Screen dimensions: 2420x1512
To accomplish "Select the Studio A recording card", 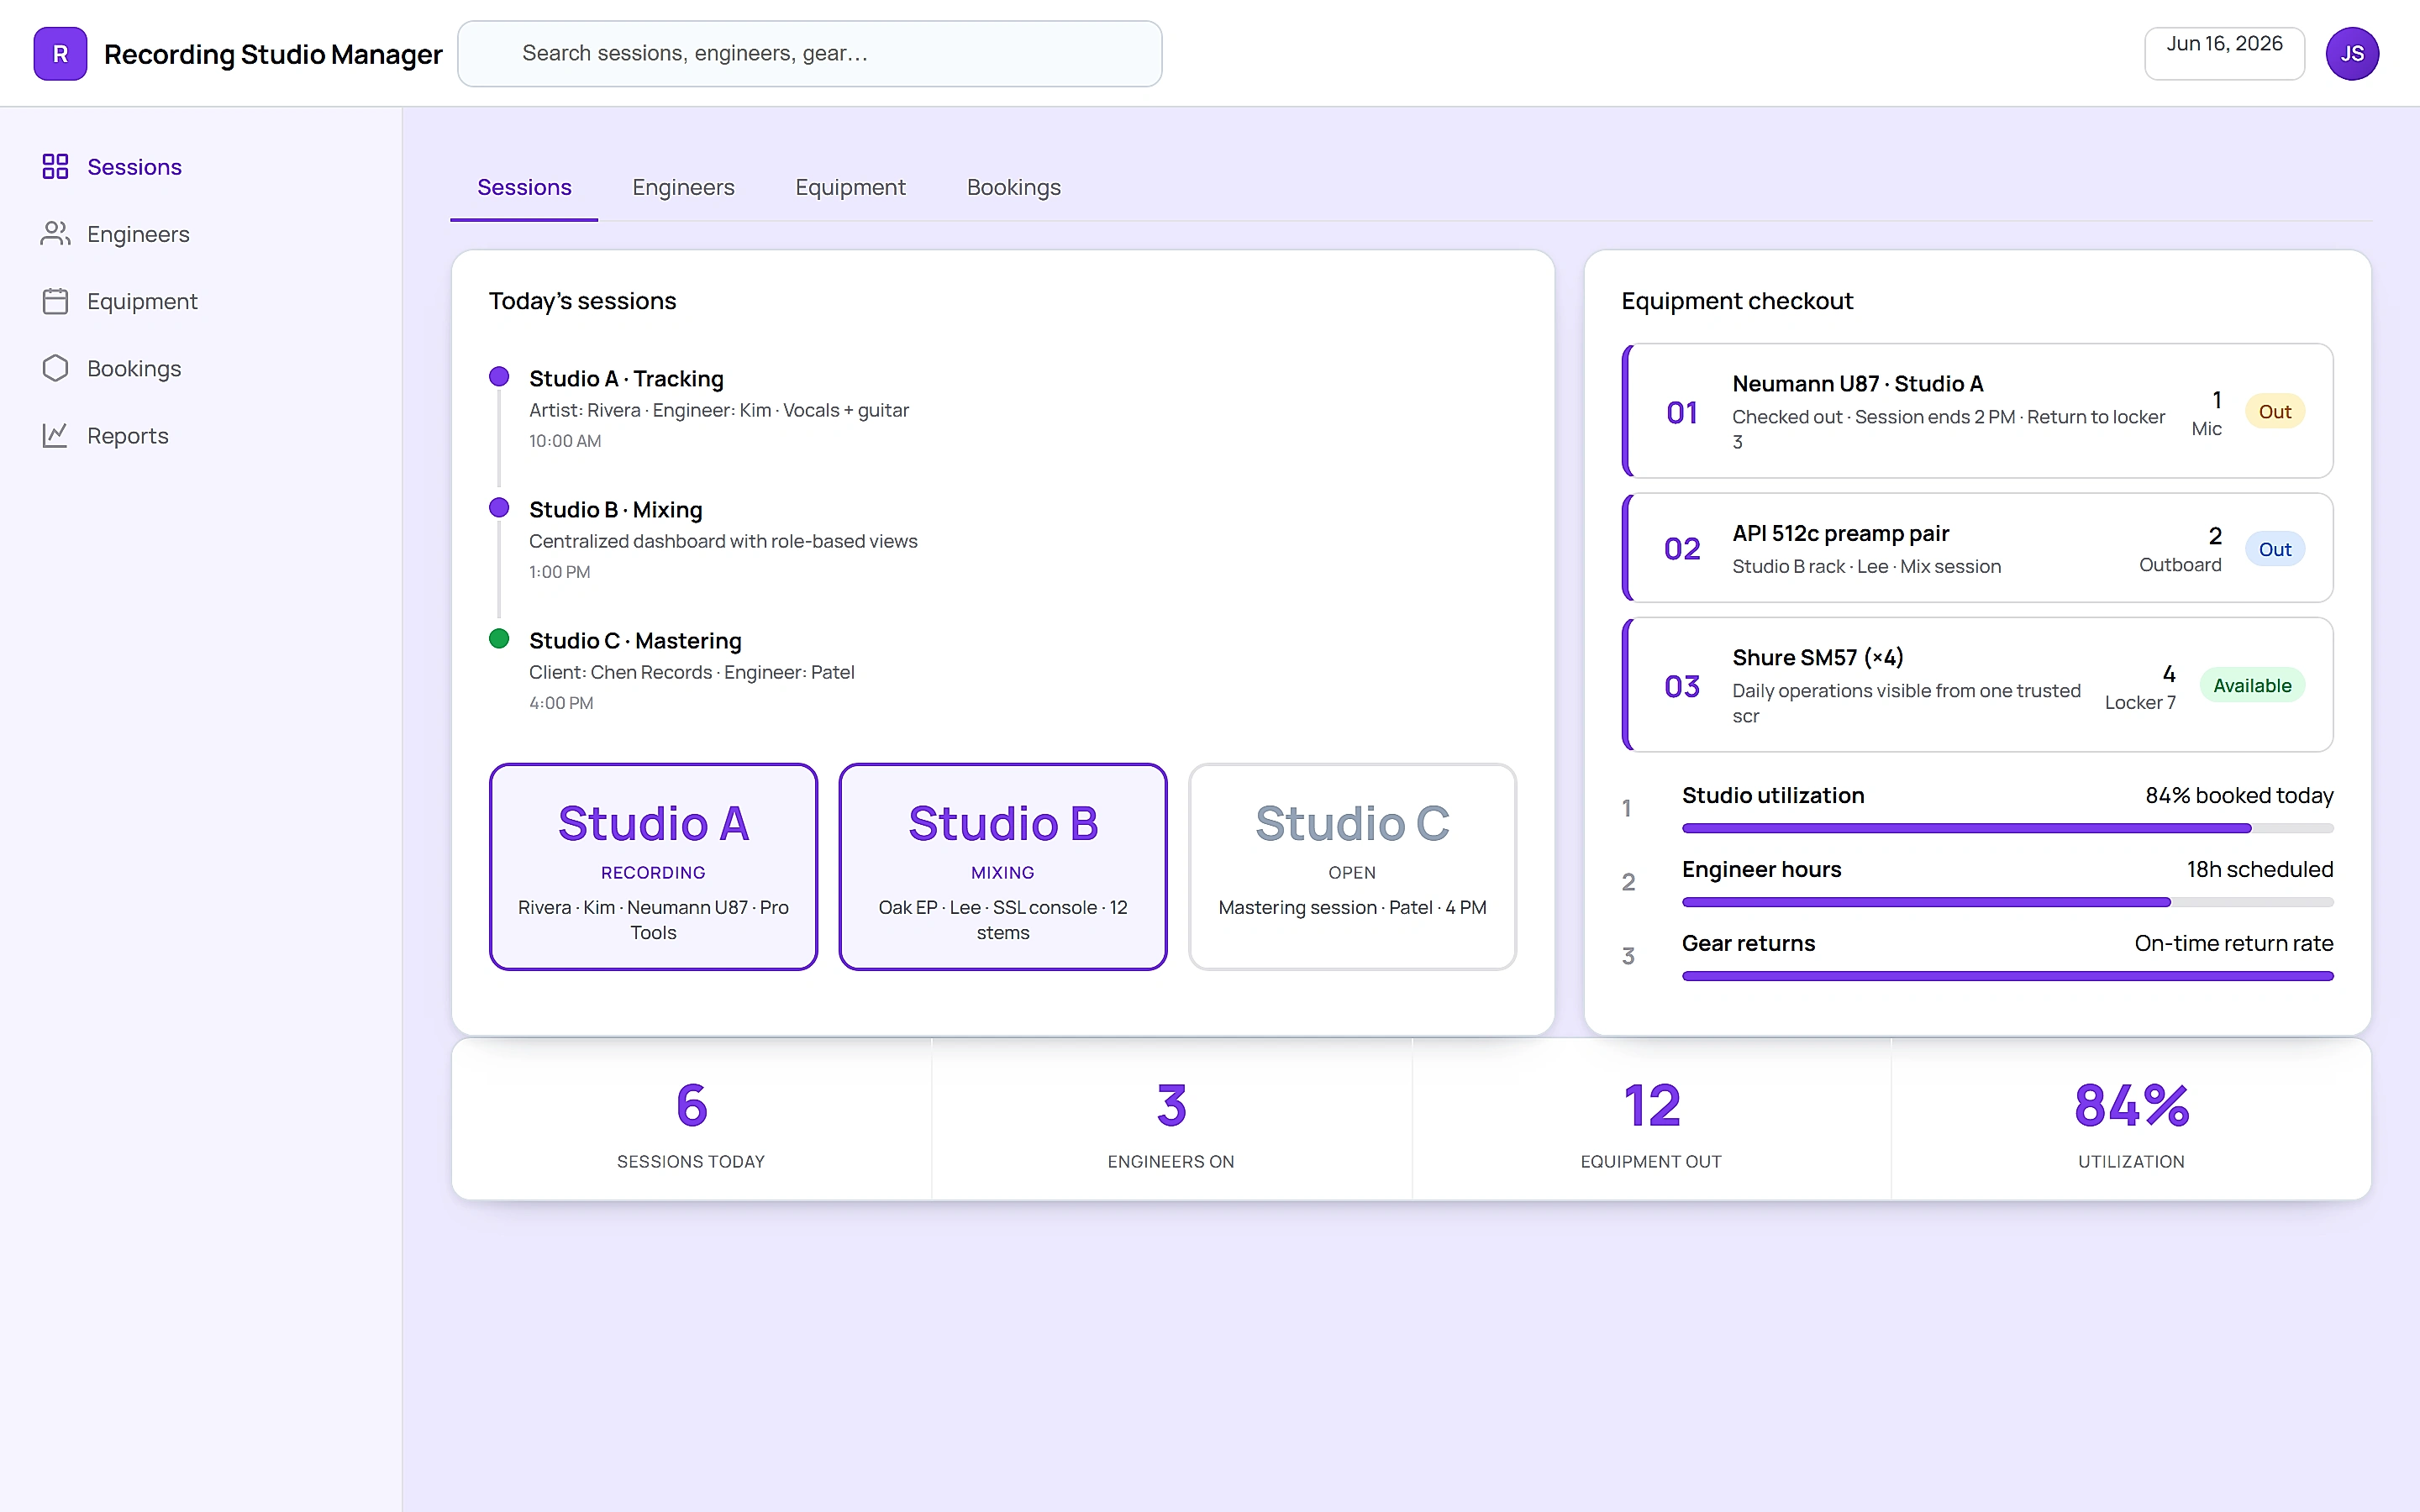I will coord(653,866).
